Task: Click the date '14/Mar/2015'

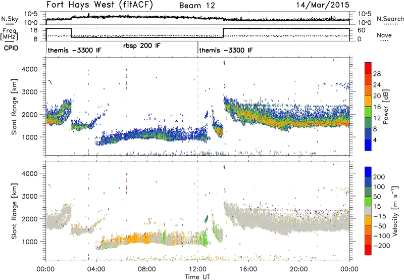Action: 323,5
